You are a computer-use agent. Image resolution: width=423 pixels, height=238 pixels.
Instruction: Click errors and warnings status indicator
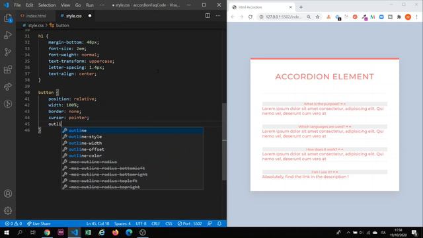point(13,223)
